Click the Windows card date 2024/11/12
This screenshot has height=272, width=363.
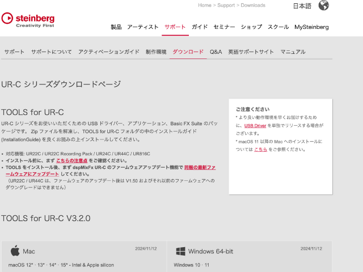[311, 249]
